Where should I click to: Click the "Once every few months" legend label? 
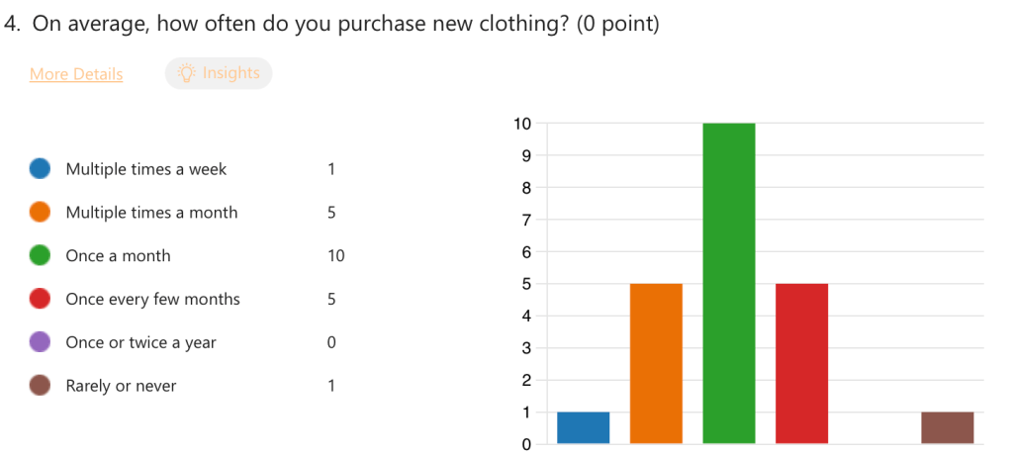[152, 299]
